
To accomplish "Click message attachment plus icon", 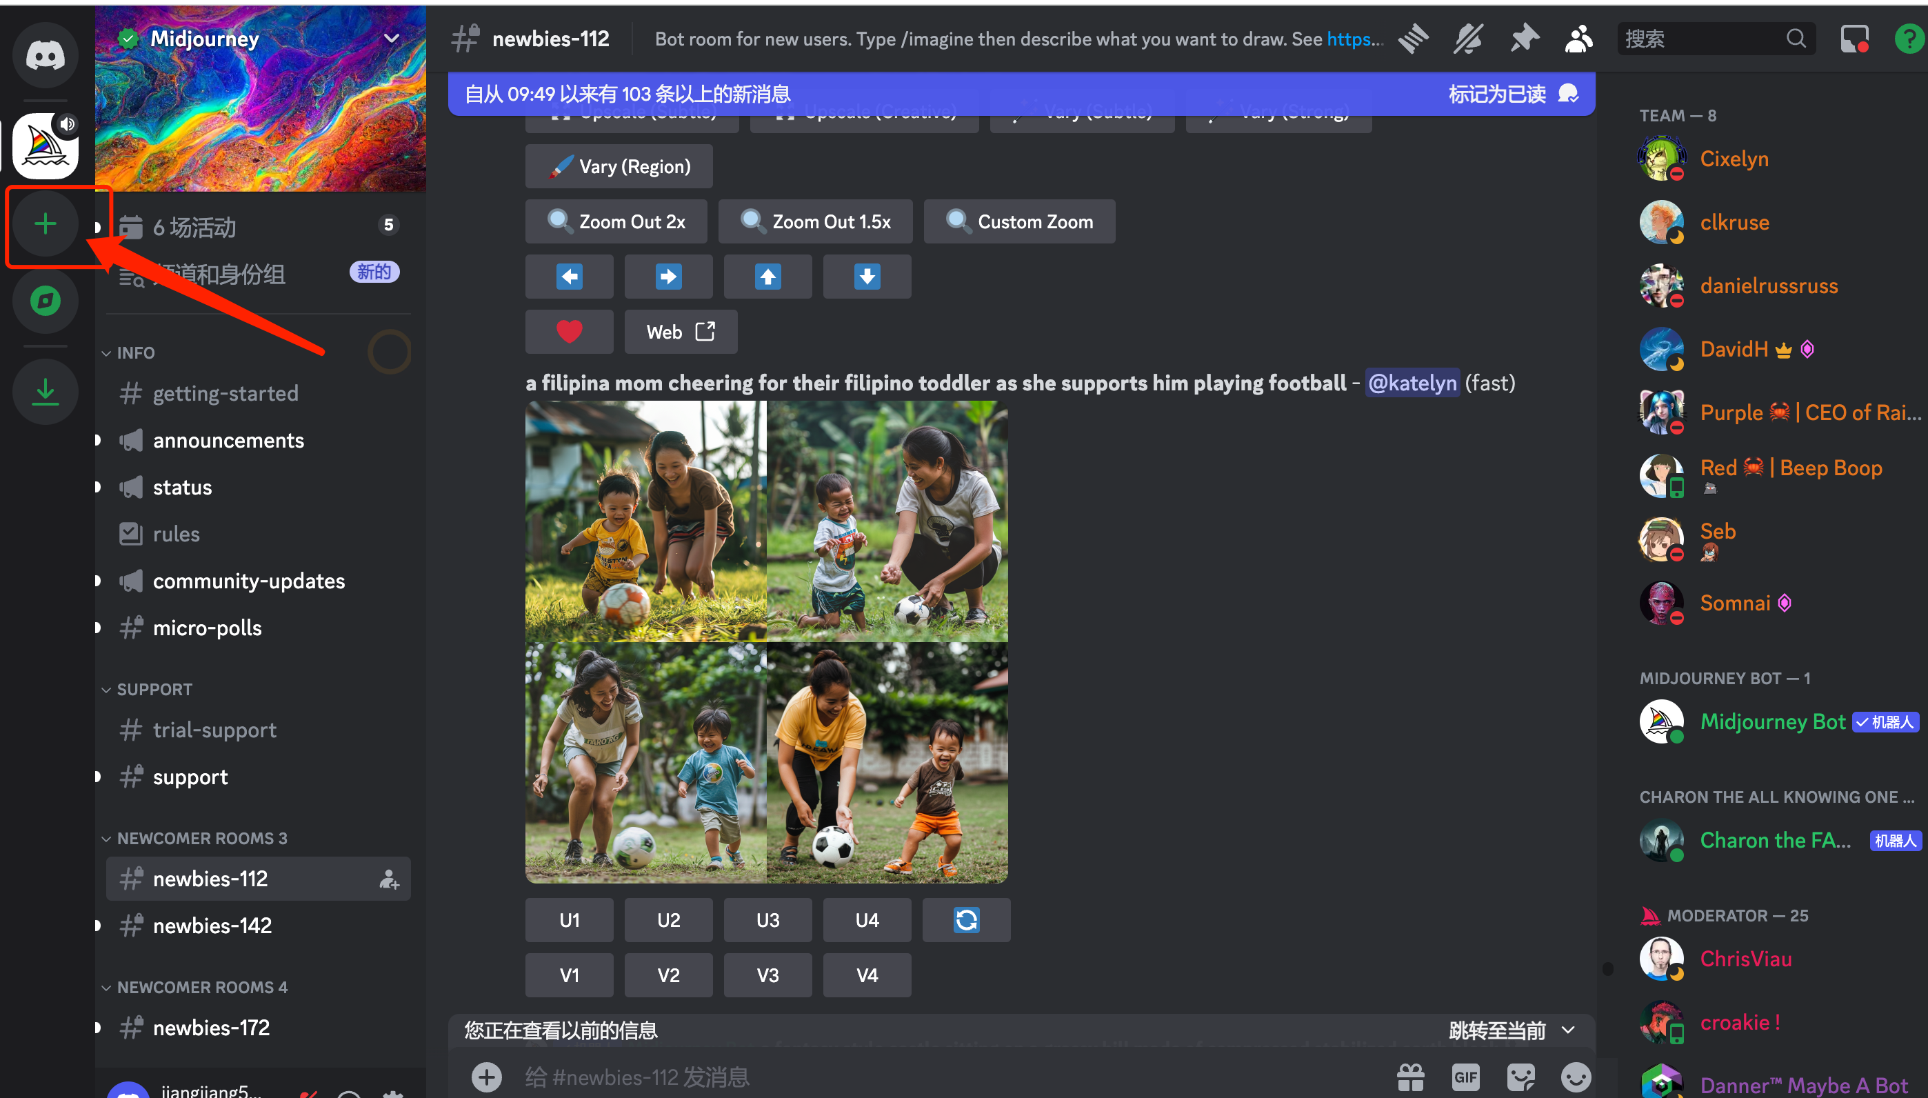I will click(x=487, y=1077).
